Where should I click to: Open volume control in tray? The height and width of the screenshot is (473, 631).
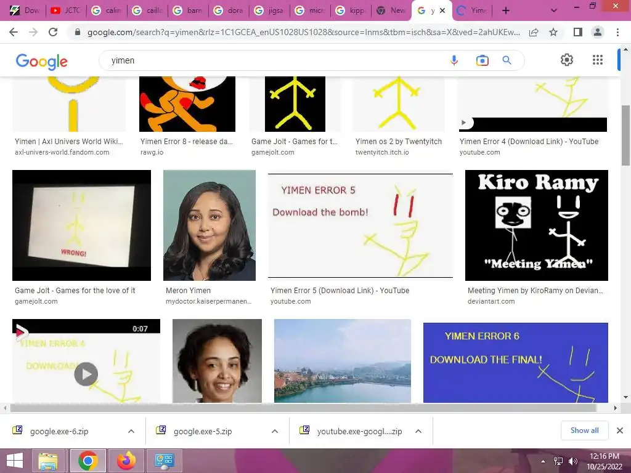point(572,461)
